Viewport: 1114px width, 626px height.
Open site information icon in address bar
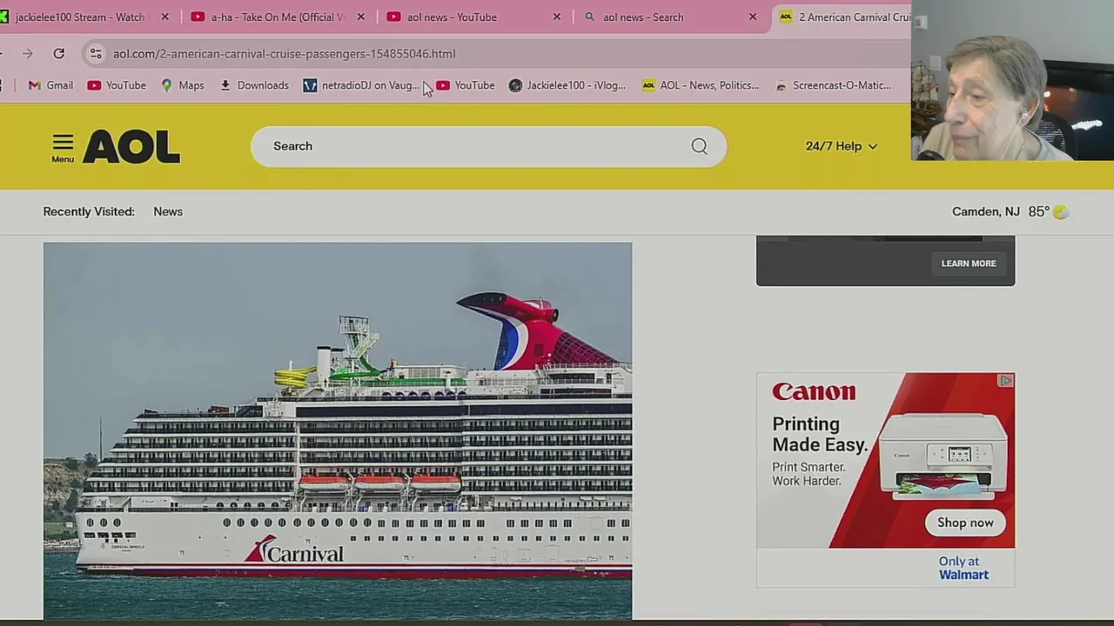pyautogui.click(x=96, y=54)
